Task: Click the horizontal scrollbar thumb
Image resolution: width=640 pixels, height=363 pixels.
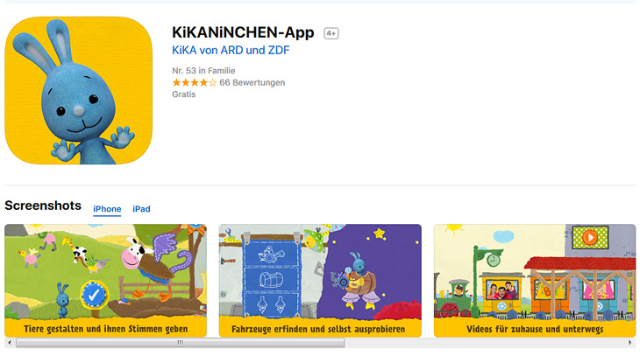Action: click(180, 343)
